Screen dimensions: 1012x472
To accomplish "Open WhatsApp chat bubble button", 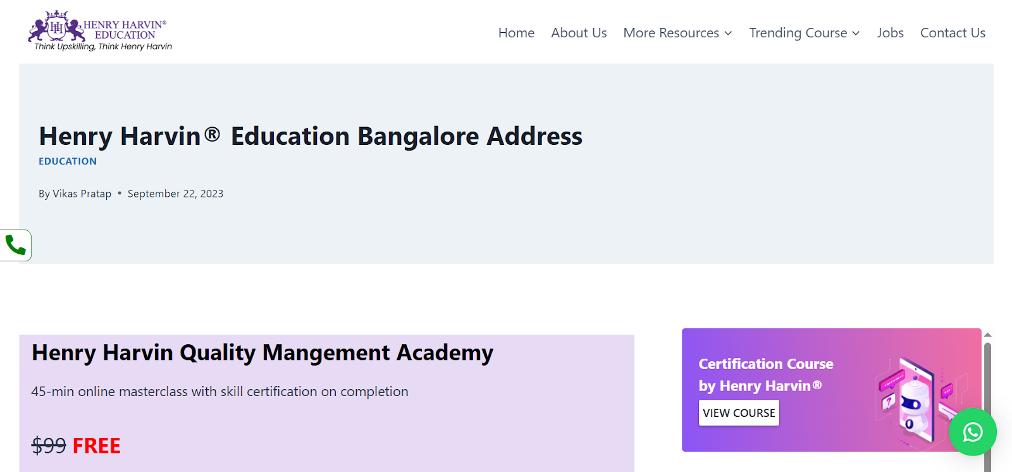I will (973, 432).
